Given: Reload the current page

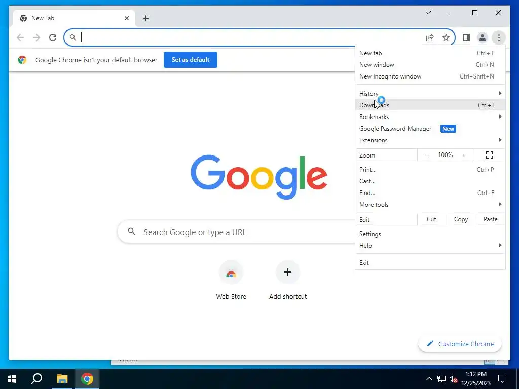Looking at the screenshot, I should (x=53, y=37).
